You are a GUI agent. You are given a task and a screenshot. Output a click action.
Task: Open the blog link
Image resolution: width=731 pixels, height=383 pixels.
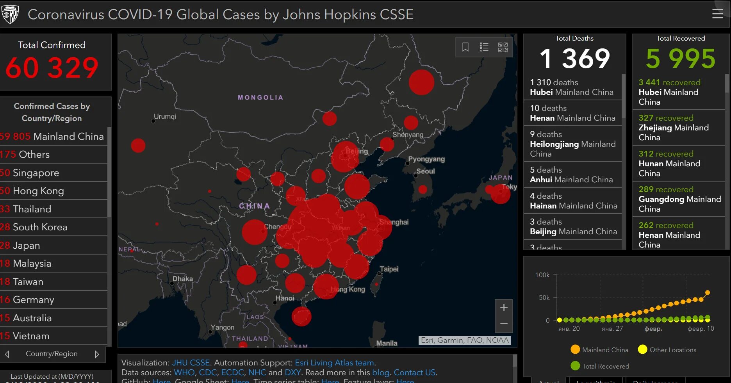coord(381,372)
